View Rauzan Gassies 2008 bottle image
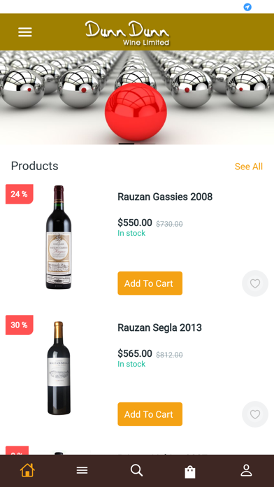 [x=59, y=237]
